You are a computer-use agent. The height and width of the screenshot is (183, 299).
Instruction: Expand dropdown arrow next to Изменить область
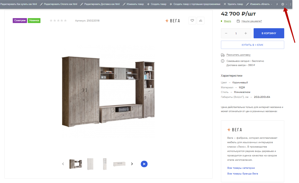tap(272, 4)
